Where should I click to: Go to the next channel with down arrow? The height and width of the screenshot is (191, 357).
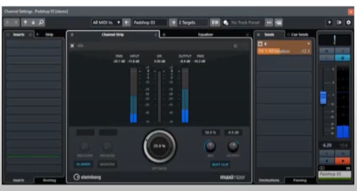pyautogui.click(x=33, y=22)
